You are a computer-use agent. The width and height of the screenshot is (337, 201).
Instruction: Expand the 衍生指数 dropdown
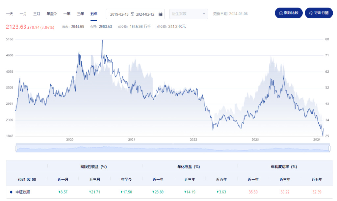click(189, 14)
